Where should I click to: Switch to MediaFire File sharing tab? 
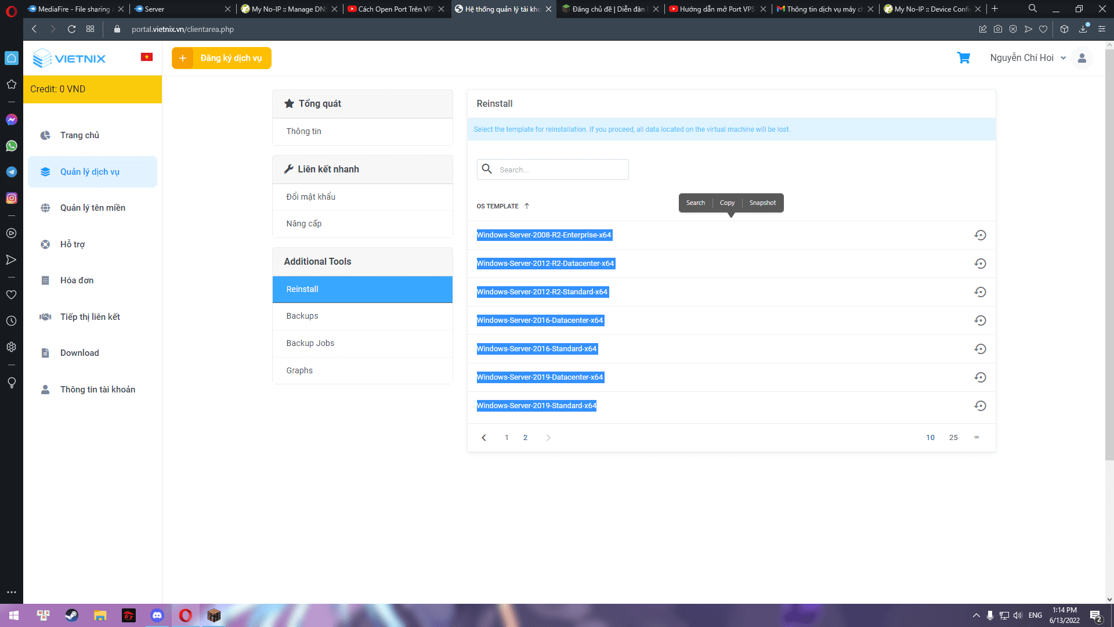coord(74,9)
